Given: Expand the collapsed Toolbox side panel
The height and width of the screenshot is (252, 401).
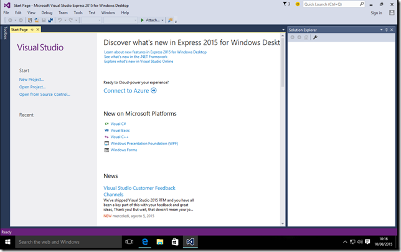Looking at the screenshot, I should click(6, 33).
